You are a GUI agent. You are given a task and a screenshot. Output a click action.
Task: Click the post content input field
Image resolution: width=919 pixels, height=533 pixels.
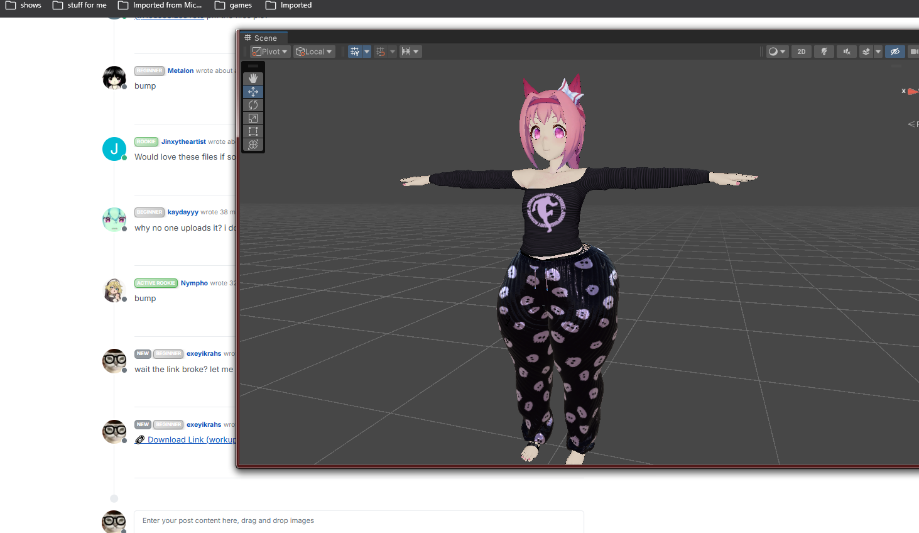coord(359,521)
